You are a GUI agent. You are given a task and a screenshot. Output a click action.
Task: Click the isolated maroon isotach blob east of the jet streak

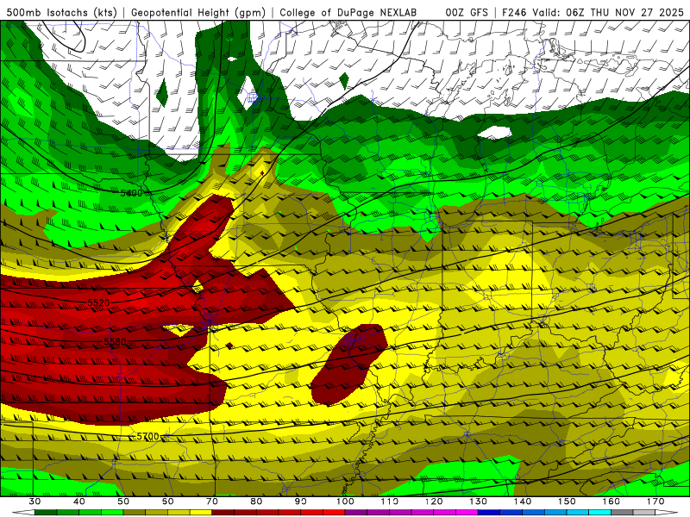349,364
